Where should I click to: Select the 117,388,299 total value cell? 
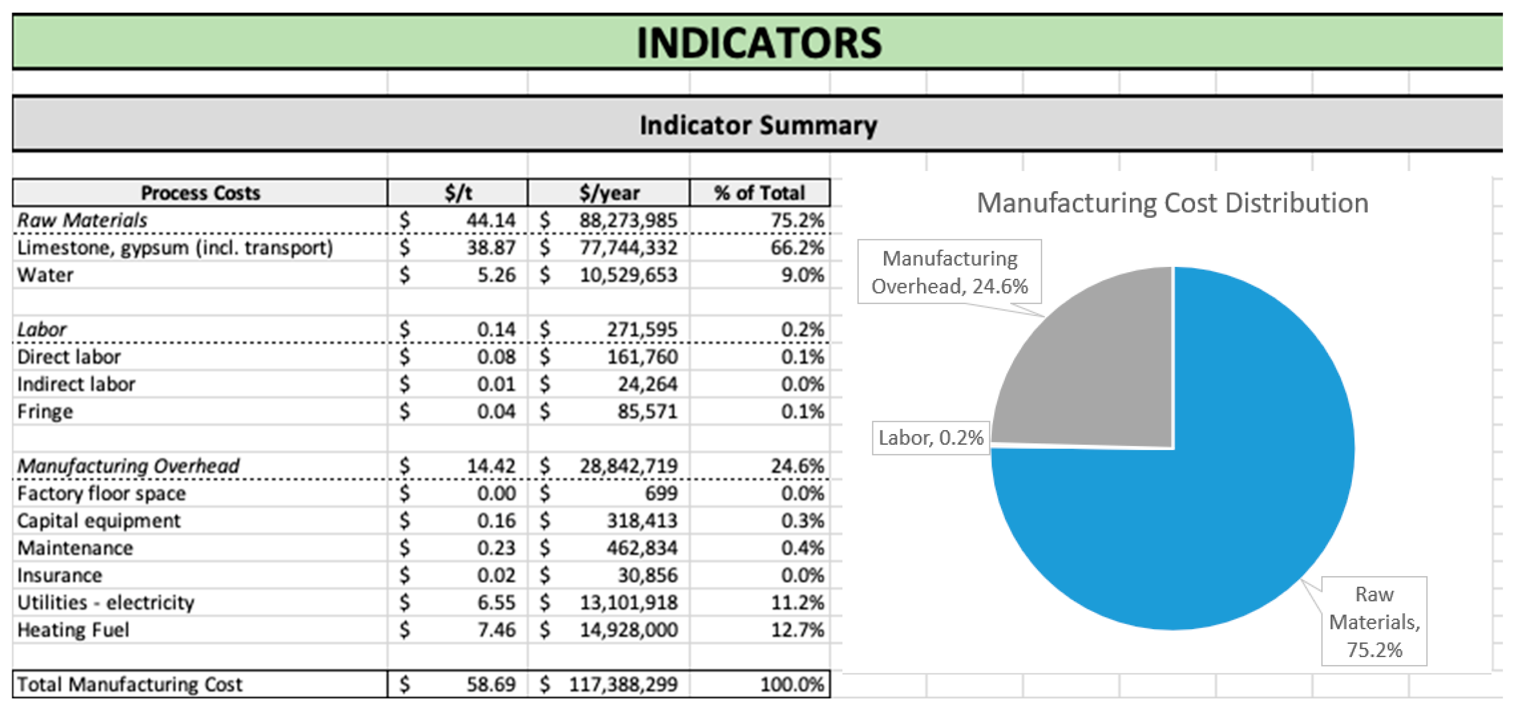[622, 684]
